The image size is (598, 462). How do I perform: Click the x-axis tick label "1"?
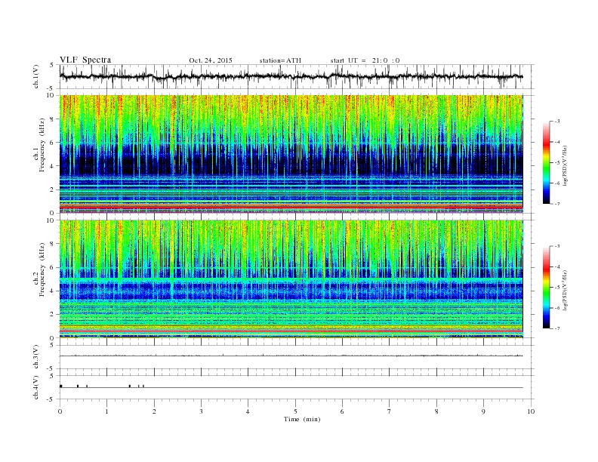coord(106,411)
